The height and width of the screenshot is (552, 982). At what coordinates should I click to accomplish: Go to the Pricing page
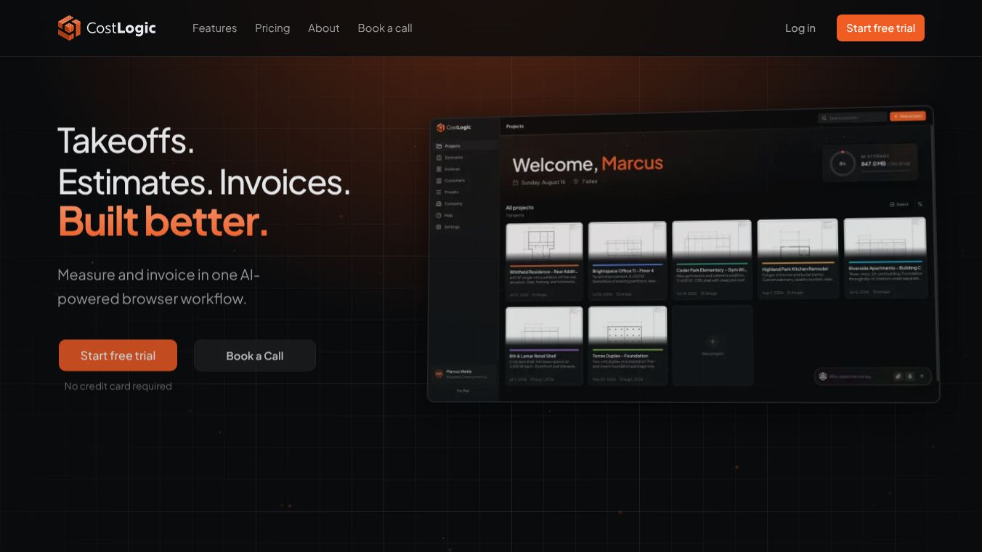pos(272,28)
